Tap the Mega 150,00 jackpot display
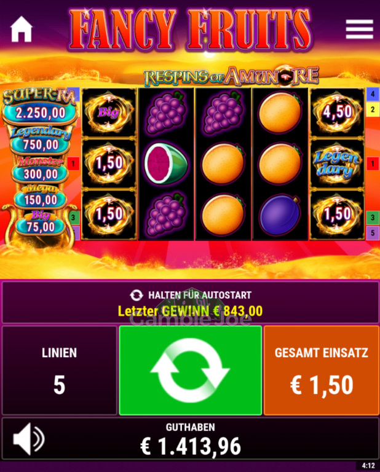 (x=41, y=196)
